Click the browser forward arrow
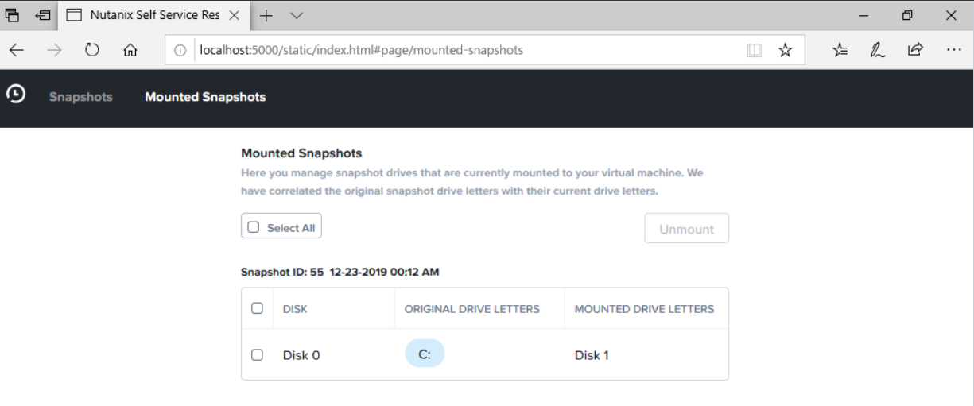Image resolution: width=974 pixels, height=406 pixels. [54, 50]
